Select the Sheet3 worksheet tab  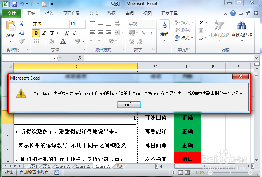(x=63, y=166)
